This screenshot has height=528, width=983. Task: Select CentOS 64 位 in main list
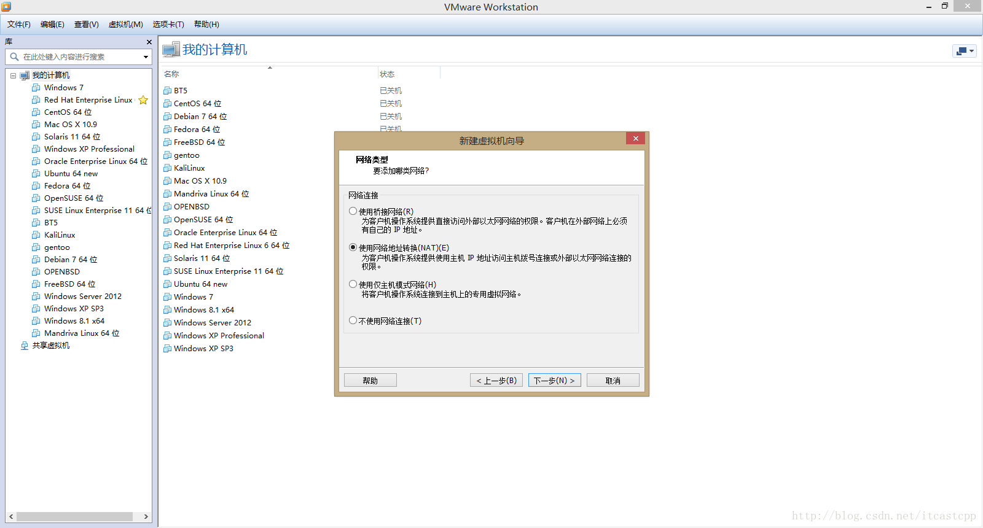click(197, 104)
